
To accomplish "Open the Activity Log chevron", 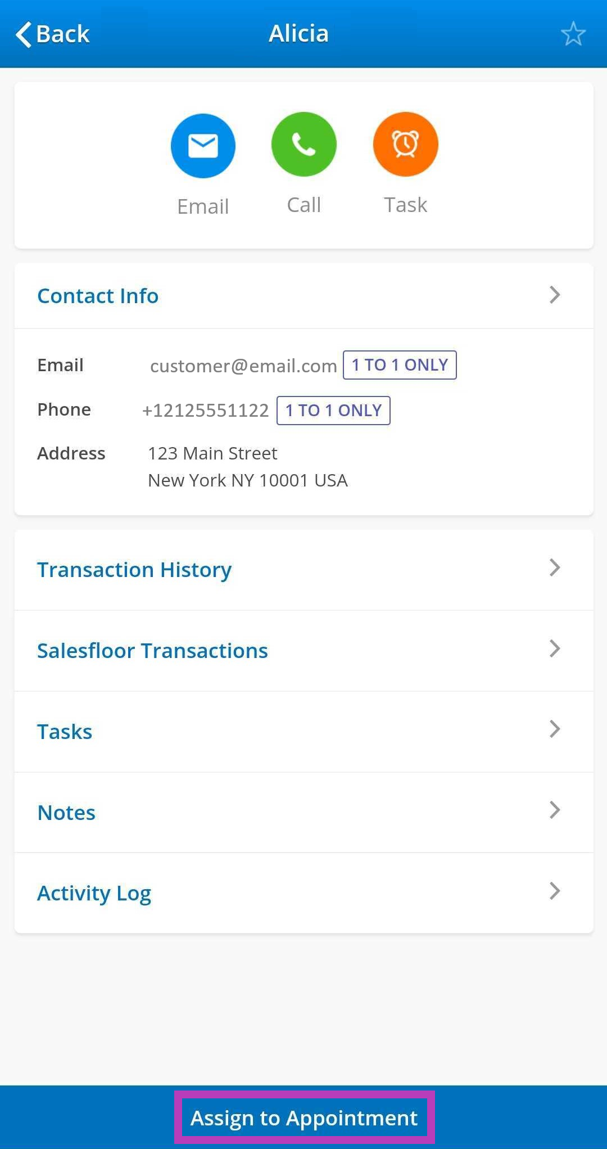I will pos(555,891).
